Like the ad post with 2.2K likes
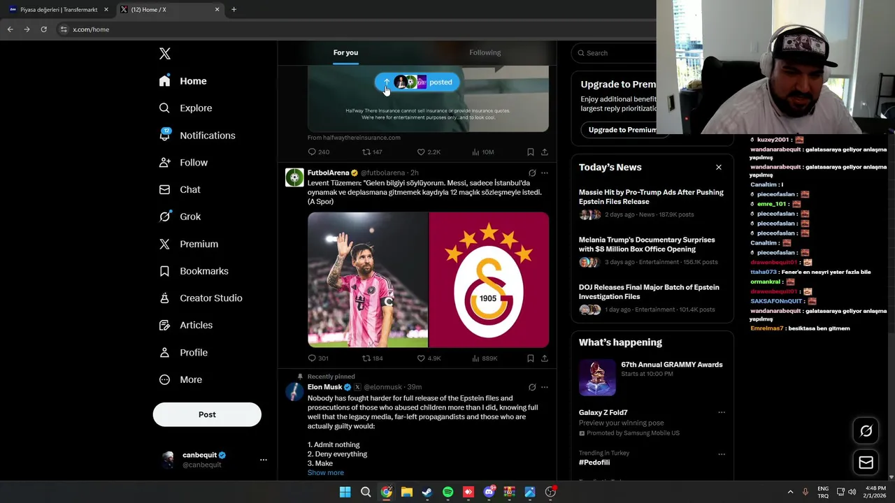Viewport: 895px width, 503px height. (x=429, y=152)
